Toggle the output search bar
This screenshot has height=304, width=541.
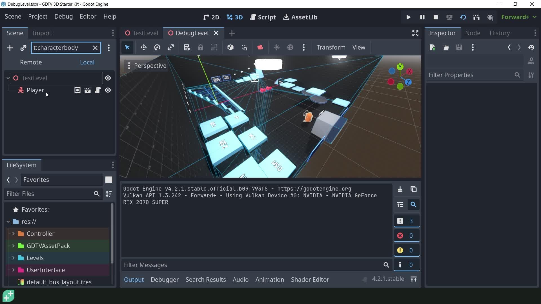tap(414, 205)
